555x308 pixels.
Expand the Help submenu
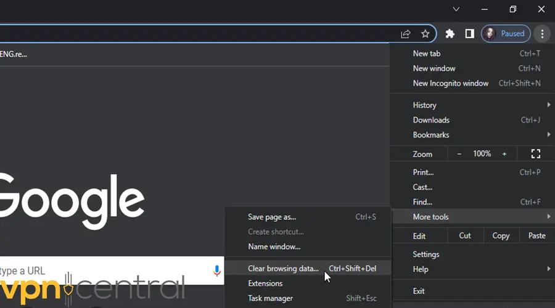pos(472,269)
